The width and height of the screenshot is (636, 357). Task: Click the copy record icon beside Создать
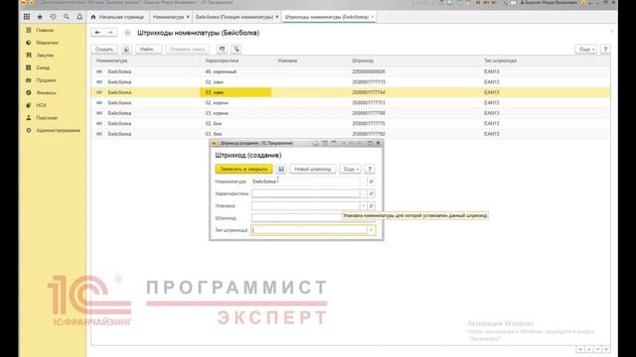click(126, 49)
